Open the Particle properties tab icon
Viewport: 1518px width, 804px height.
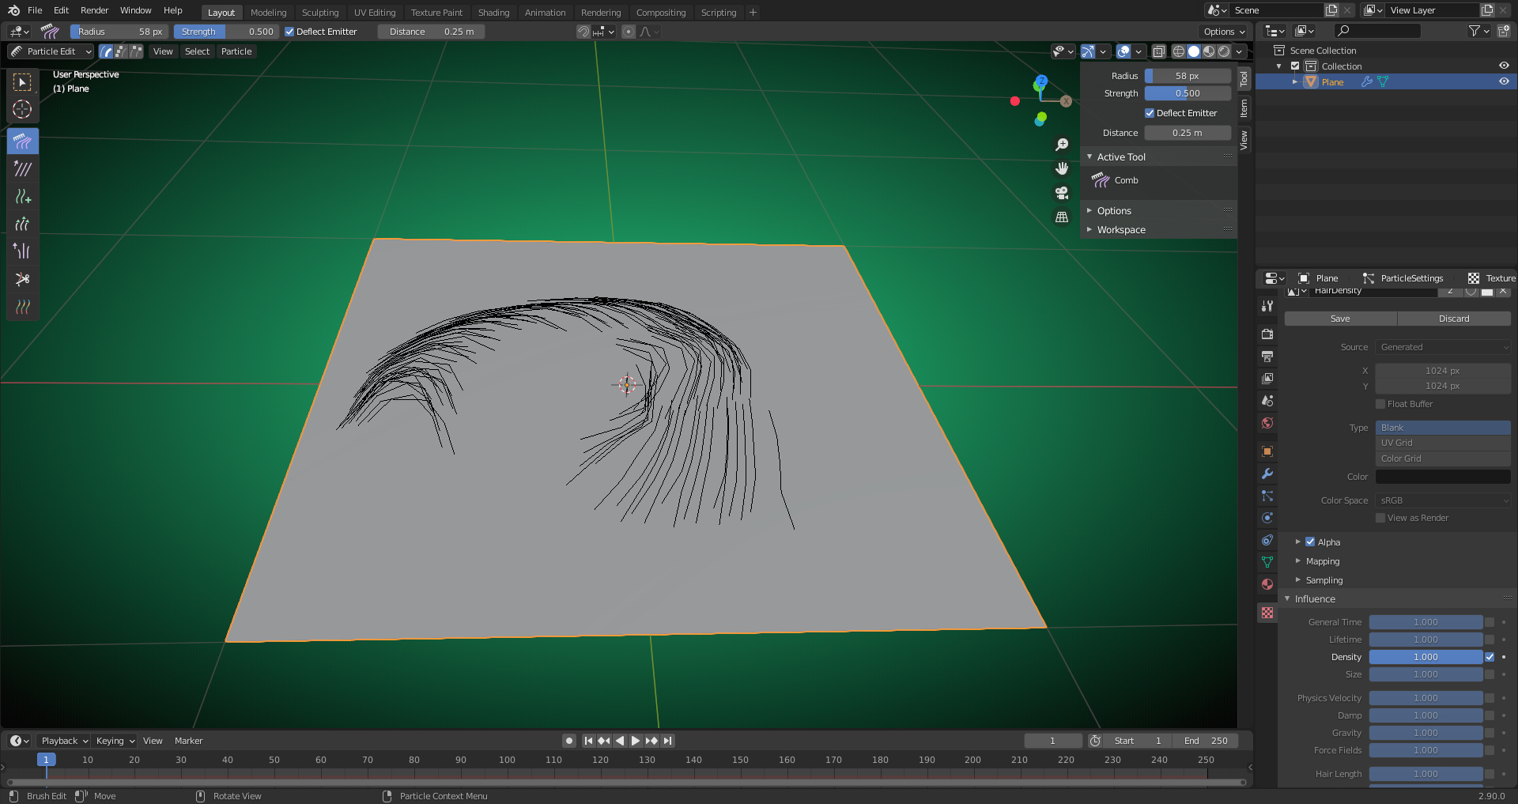pos(1267,496)
